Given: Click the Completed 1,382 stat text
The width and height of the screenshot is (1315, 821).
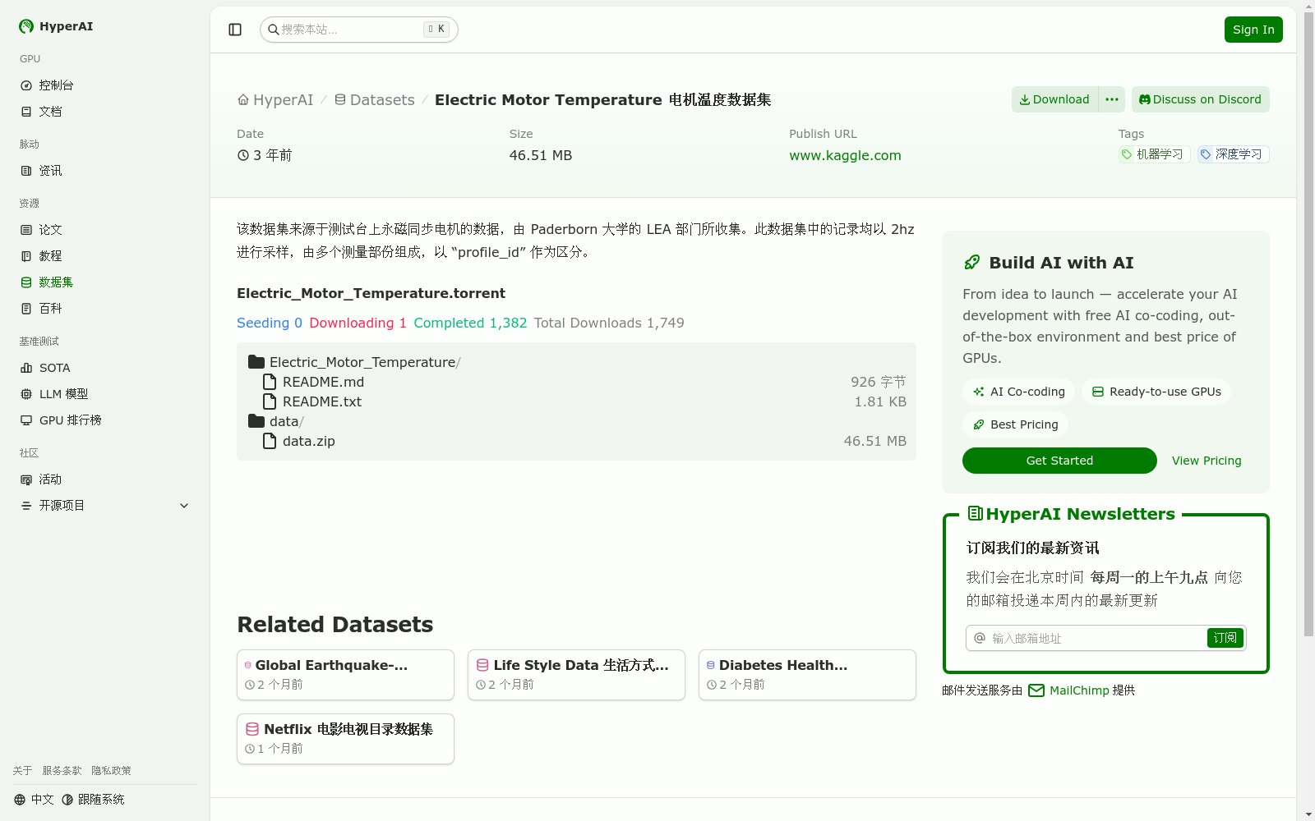Looking at the screenshot, I should (470, 323).
